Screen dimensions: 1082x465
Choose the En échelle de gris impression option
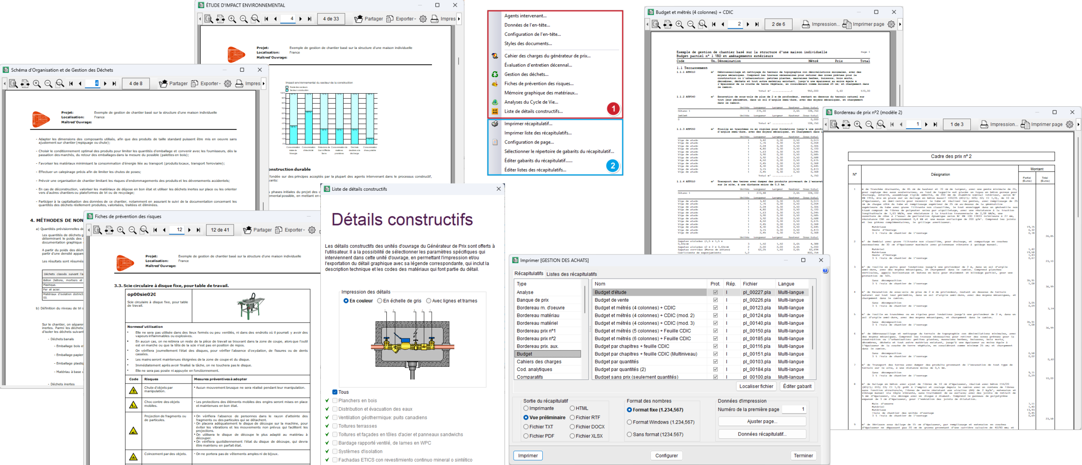point(380,301)
